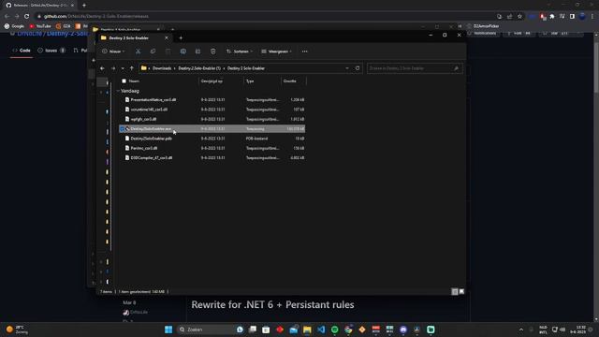Viewport: 599px width, 337px height.
Task: Click Destiny.2.Solo-Enabler (1) breadcrumb
Action: (x=199, y=68)
